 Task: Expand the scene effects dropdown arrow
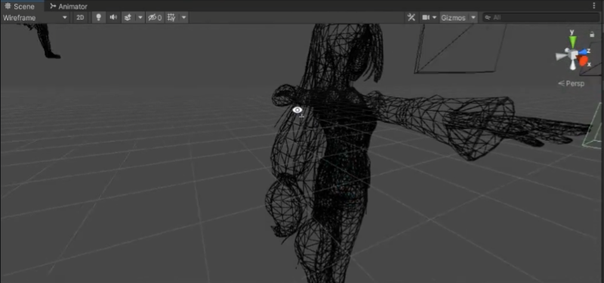pyautogui.click(x=140, y=17)
